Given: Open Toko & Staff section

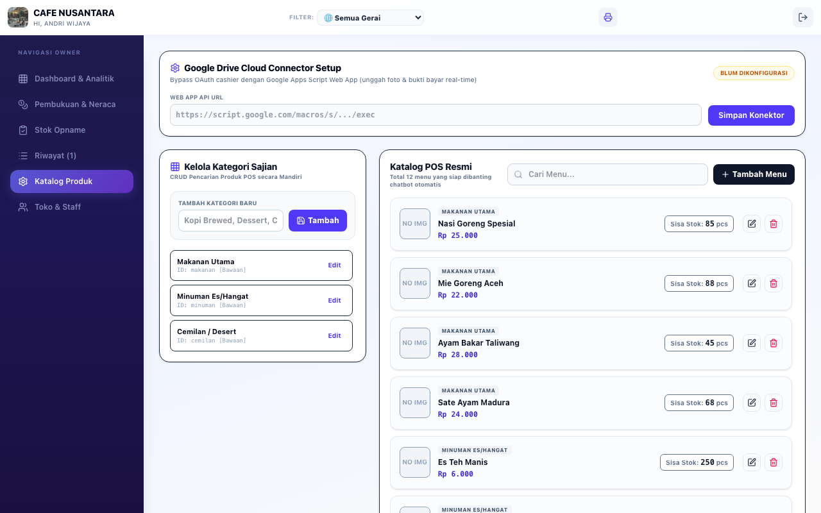Looking at the screenshot, I should click(72, 207).
